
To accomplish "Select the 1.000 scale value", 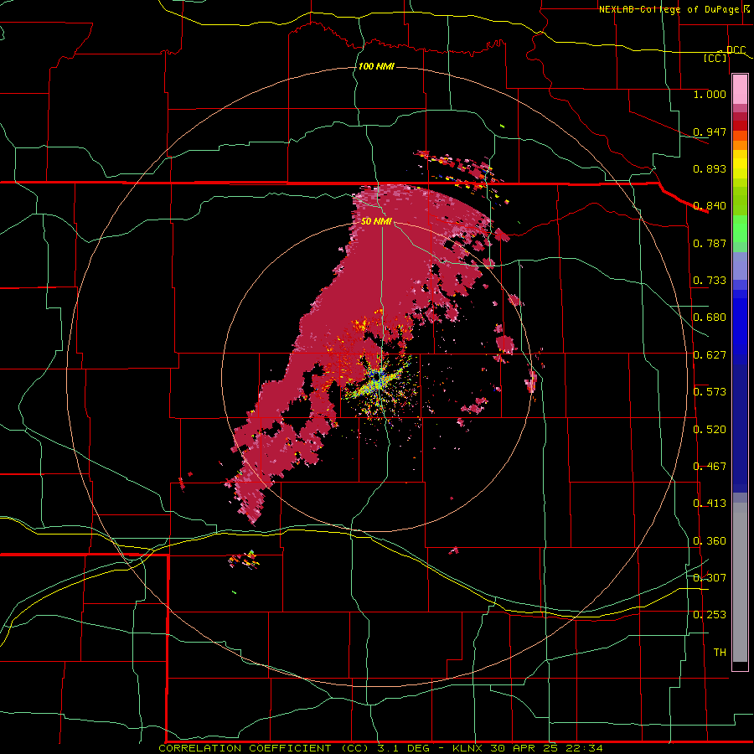I will coord(710,94).
